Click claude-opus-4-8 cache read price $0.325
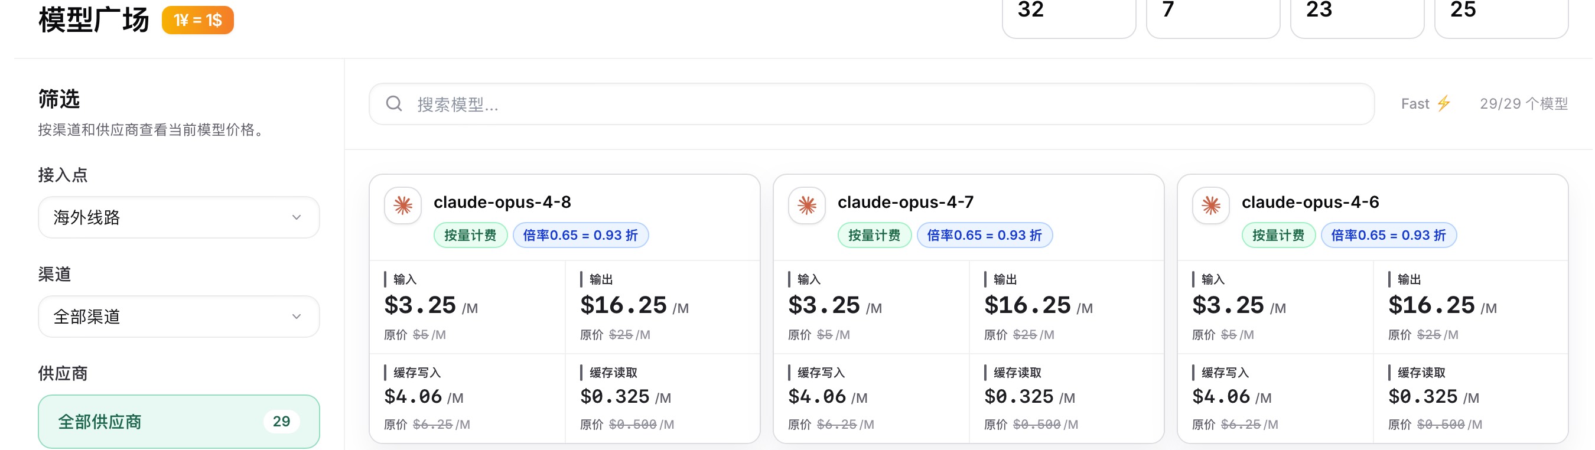 click(x=615, y=397)
